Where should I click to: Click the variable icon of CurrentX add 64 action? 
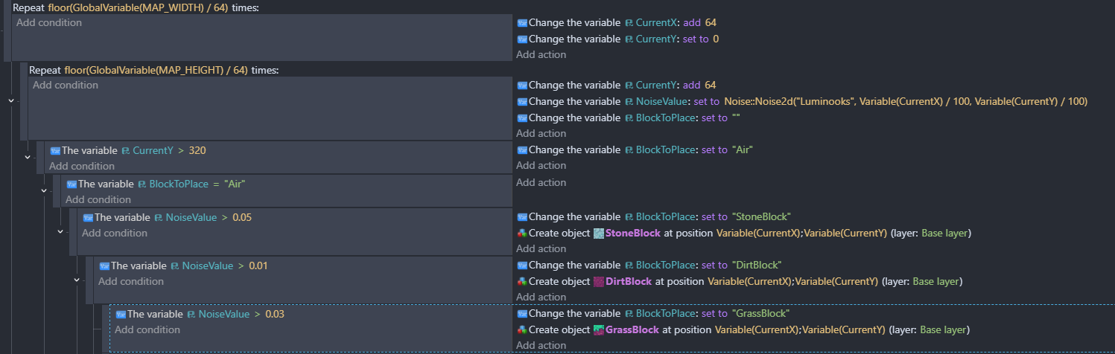(521, 23)
